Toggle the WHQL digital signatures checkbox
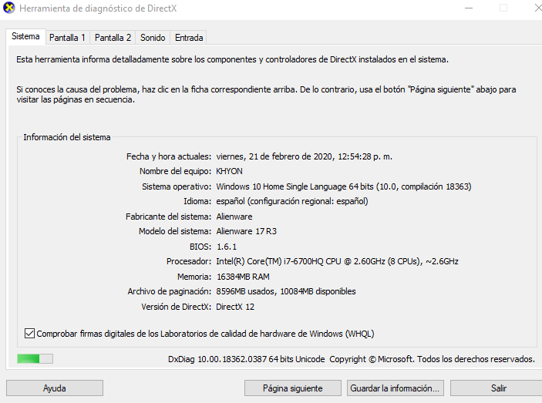This screenshot has height=403, width=542. coord(29,334)
